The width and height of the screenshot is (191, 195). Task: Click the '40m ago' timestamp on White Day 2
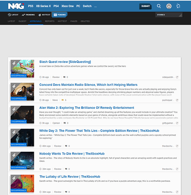(46, 146)
